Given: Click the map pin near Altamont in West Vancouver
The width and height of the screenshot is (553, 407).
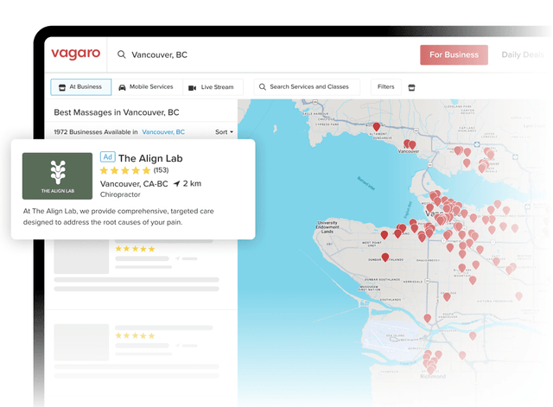Looking at the screenshot, I should (377, 127).
